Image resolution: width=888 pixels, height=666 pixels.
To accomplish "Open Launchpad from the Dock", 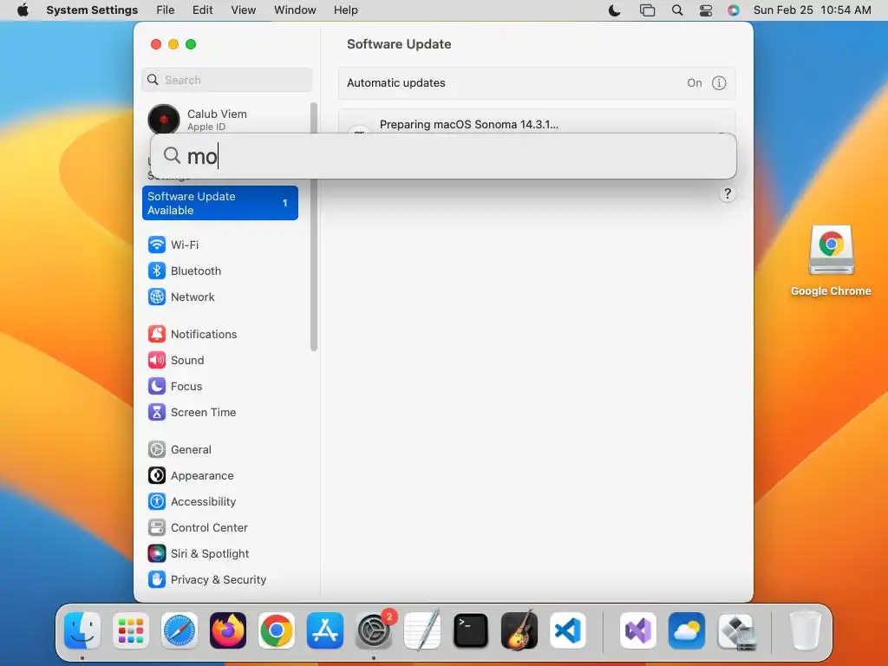I will 131,630.
